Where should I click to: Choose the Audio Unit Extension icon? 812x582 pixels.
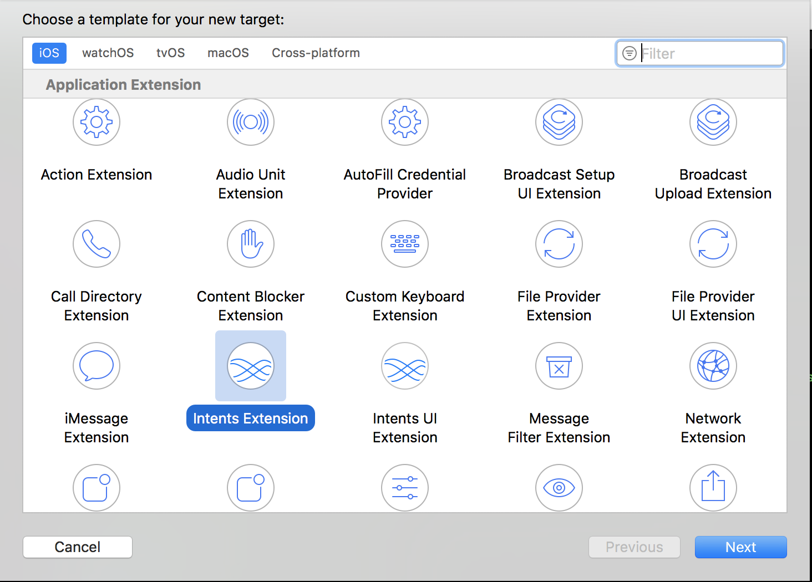(x=251, y=122)
